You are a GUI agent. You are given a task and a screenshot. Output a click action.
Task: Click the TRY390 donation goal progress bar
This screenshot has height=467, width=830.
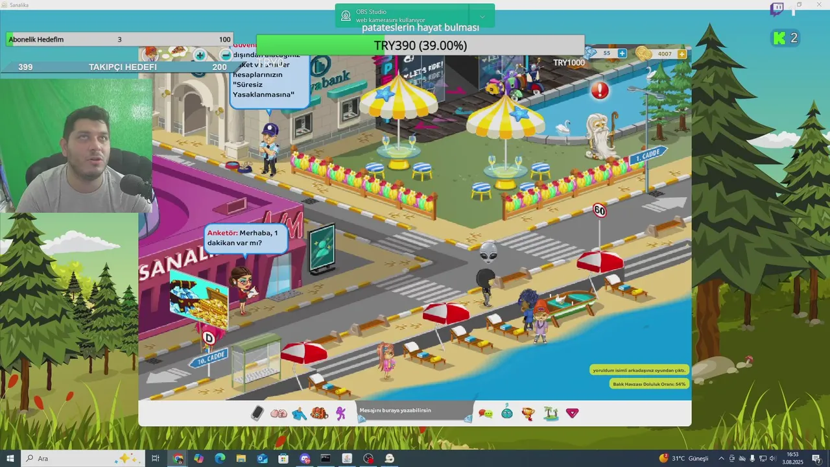(x=420, y=45)
